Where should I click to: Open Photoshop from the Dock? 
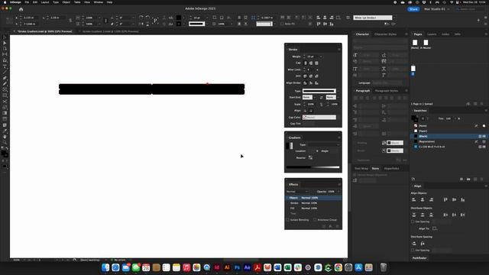click(x=237, y=267)
